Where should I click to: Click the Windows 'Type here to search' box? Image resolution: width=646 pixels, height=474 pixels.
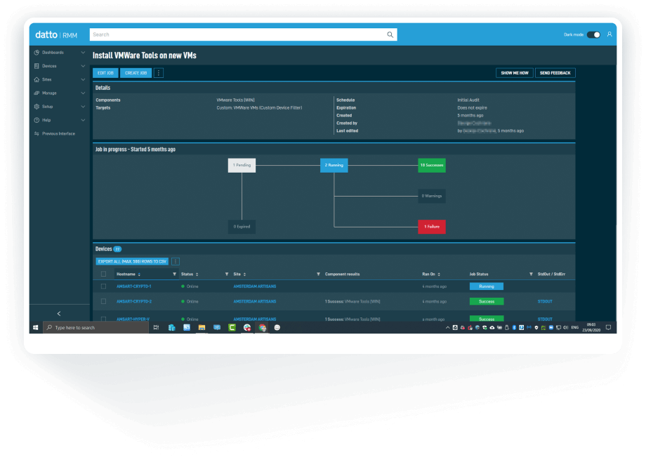point(96,328)
